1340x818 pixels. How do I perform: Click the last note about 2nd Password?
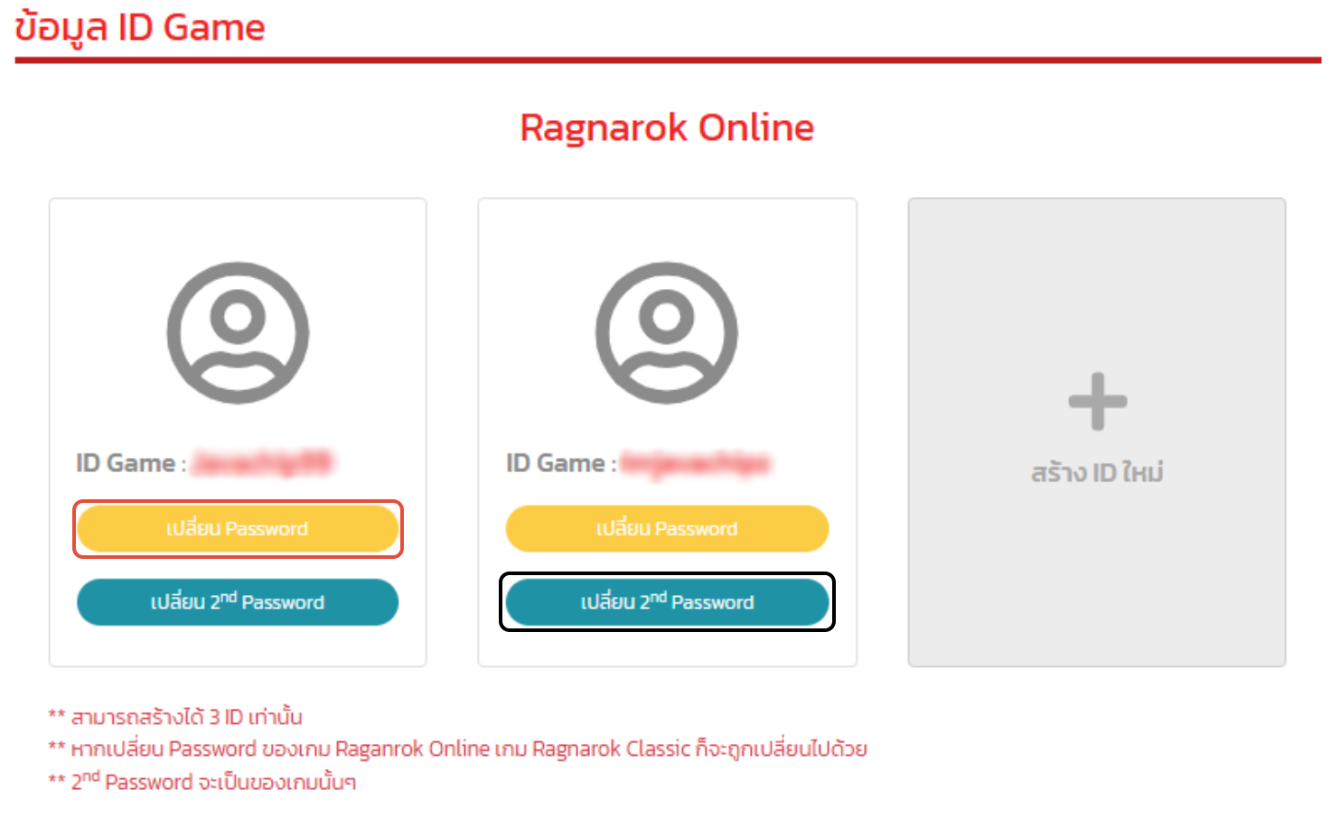pos(202,781)
